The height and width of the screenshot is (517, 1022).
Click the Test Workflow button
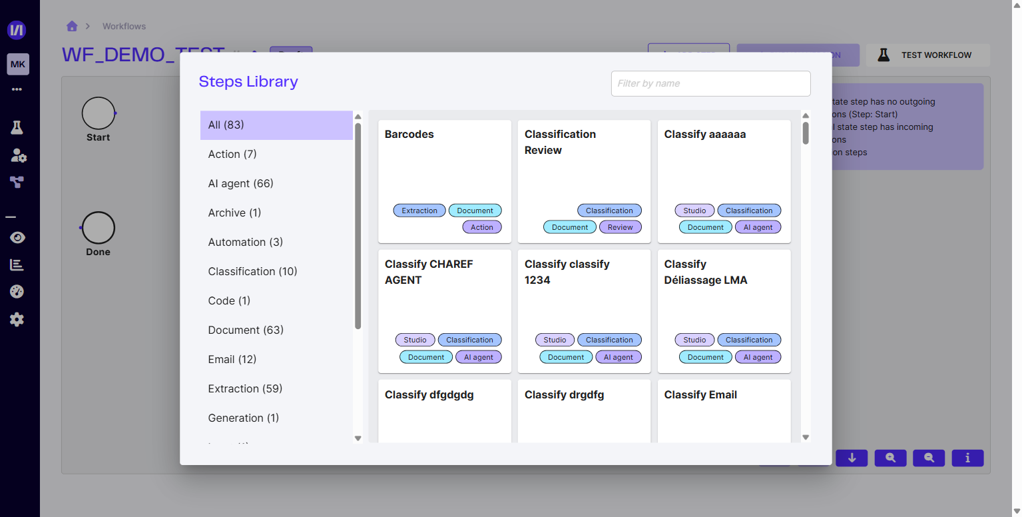[927, 55]
